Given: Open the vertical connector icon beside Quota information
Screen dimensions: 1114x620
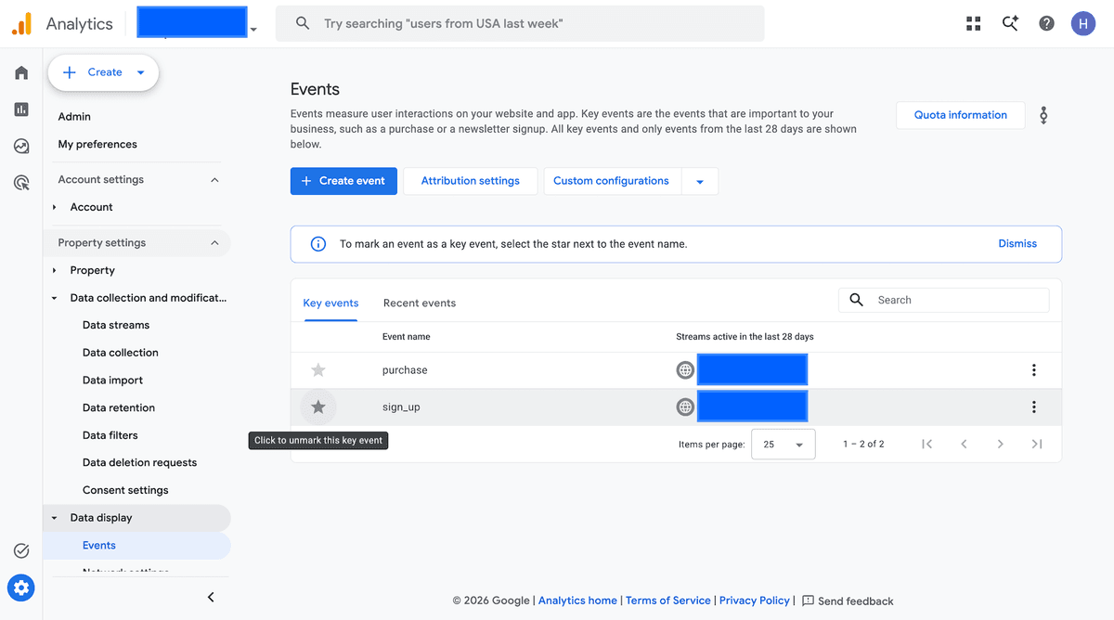Looking at the screenshot, I should 1043,115.
